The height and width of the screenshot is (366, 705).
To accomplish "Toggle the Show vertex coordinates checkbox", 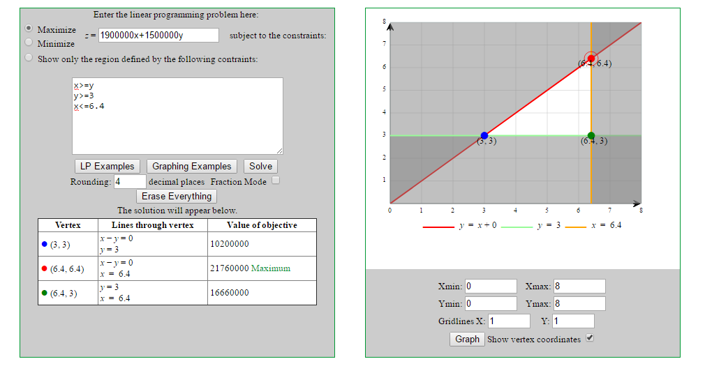I will [x=590, y=339].
